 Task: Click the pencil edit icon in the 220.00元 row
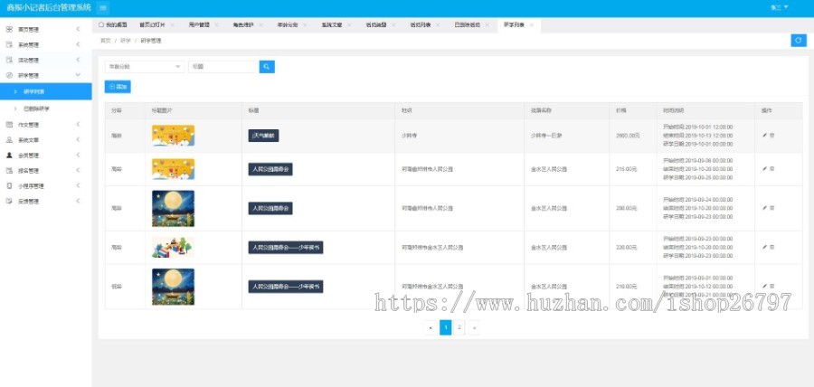click(764, 247)
